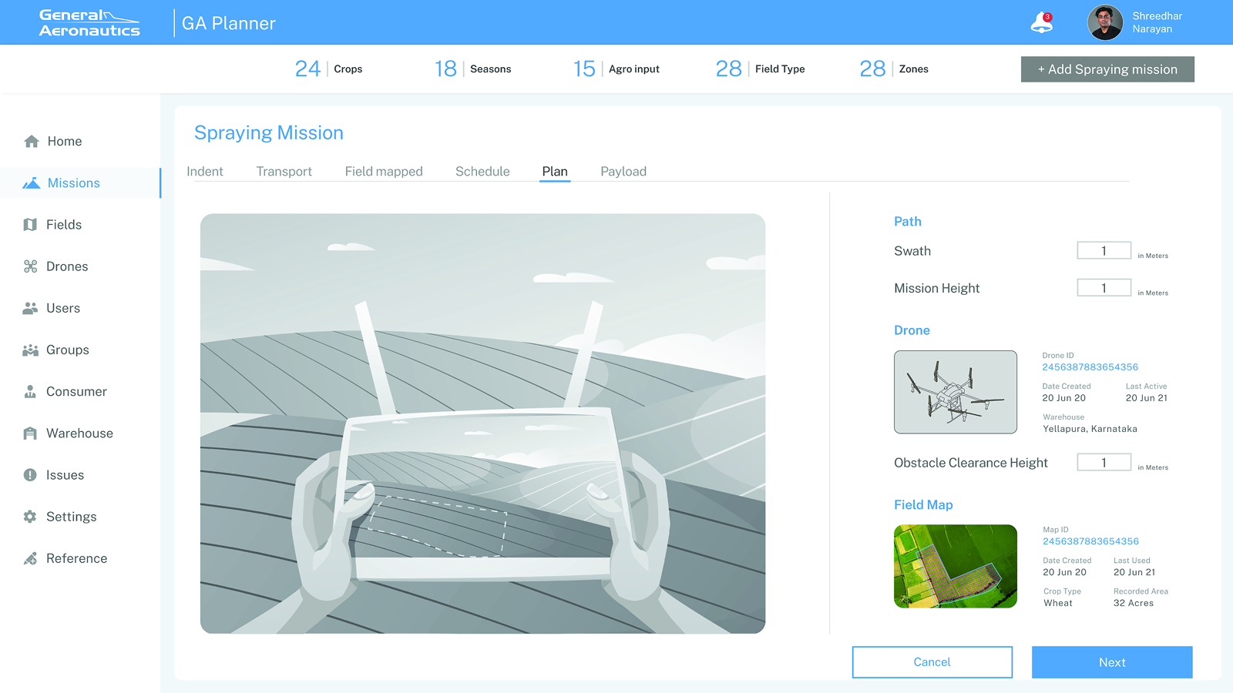Select the Reference icon
Viewport: 1233px width, 693px height.
(x=30, y=558)
